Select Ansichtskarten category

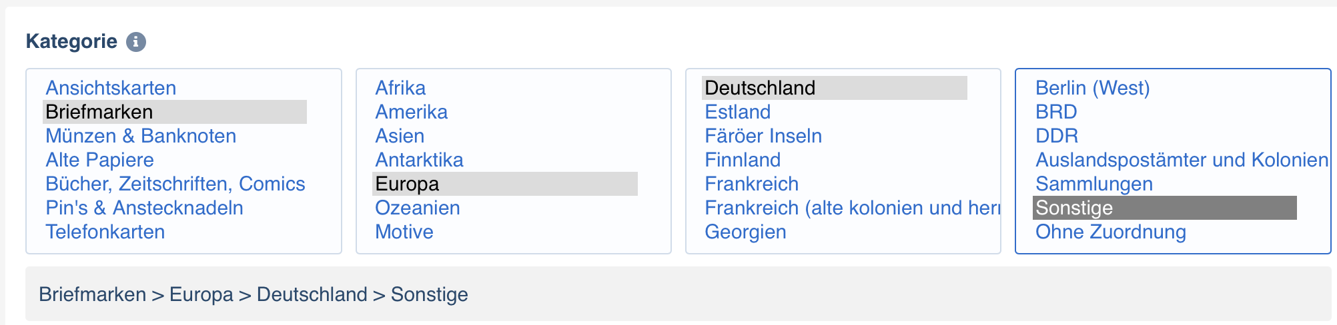111,88
